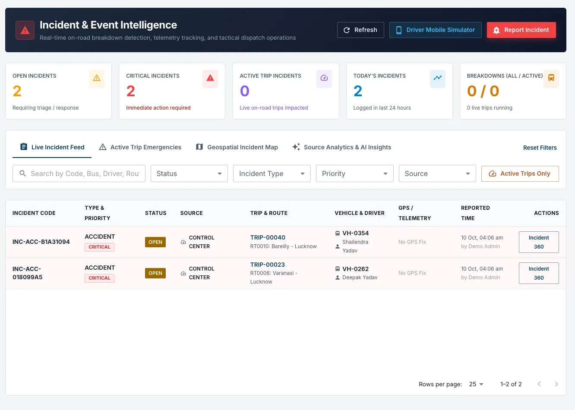The height and width of the screenshot is (410, 575).
Task: Open the Source filter dropdown
Action: tap(437, 173)
